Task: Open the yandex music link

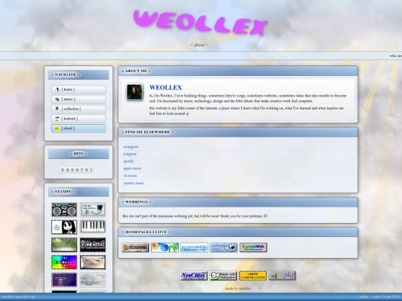Action: (x=133, y=183)
